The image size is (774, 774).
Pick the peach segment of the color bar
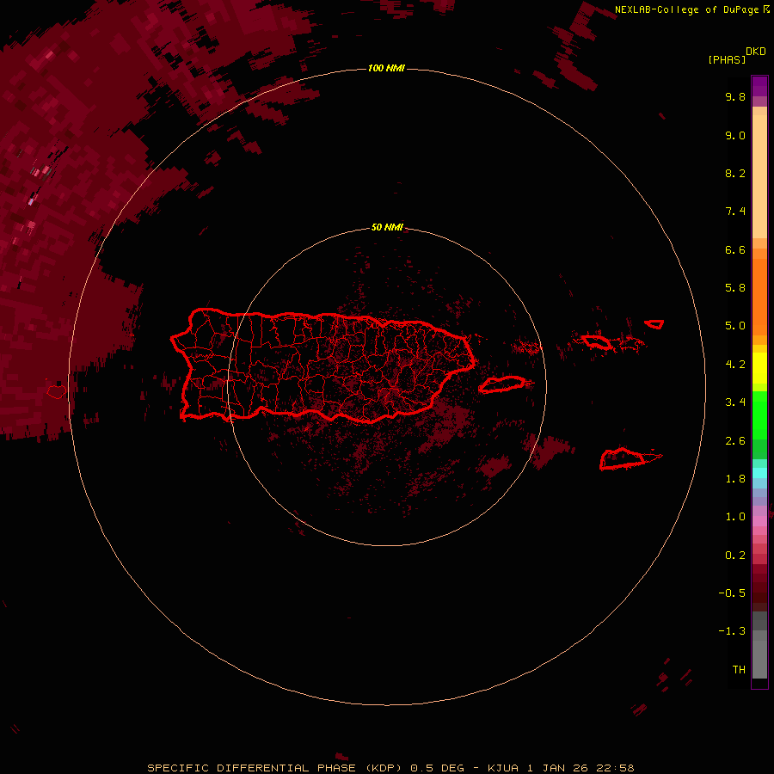[759, 176]
